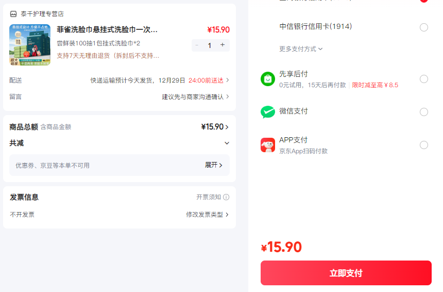The image size is (443, 292).
Task: Click the WeChat Pay green icon
Action: tap(268, 112)
